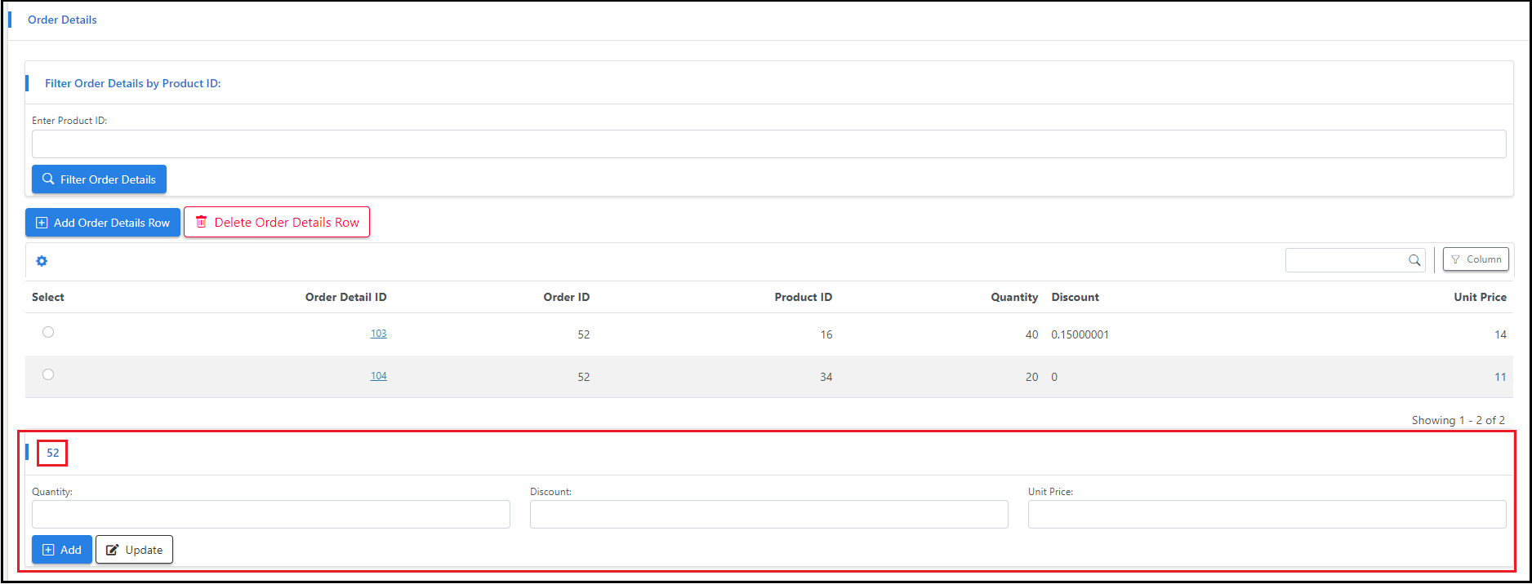
Task: Click quantity cell 20
Action: coord(1031,377)
